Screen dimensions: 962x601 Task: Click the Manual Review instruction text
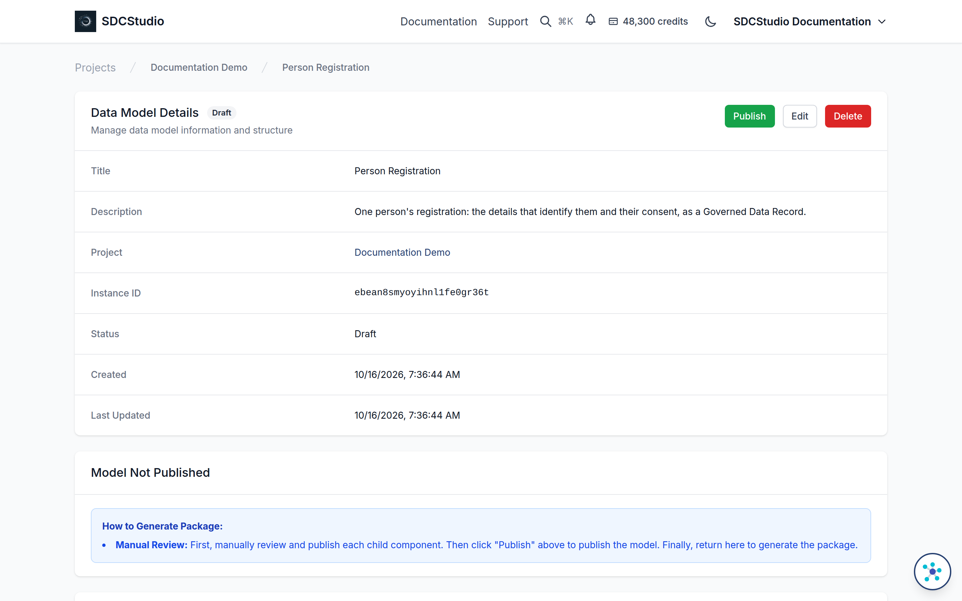[x=487, y=545]
